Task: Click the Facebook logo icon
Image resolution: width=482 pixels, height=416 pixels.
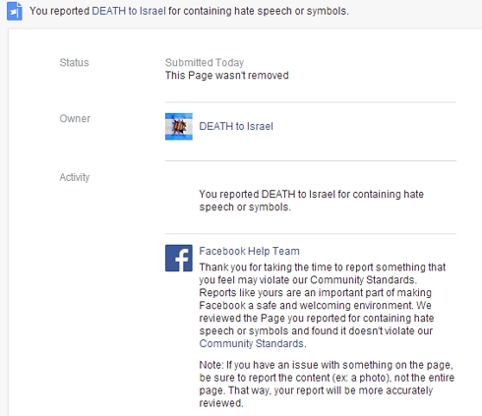Action: coord(179,258)
